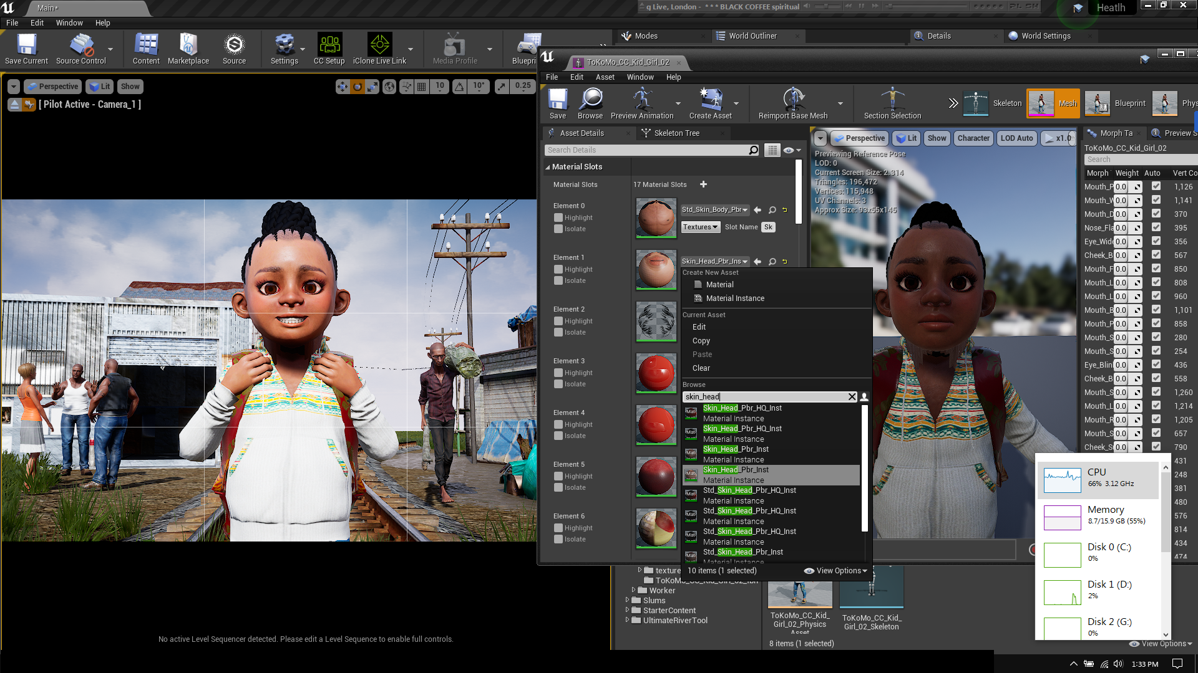Enable Isolate for Element 4

point(558,436)
